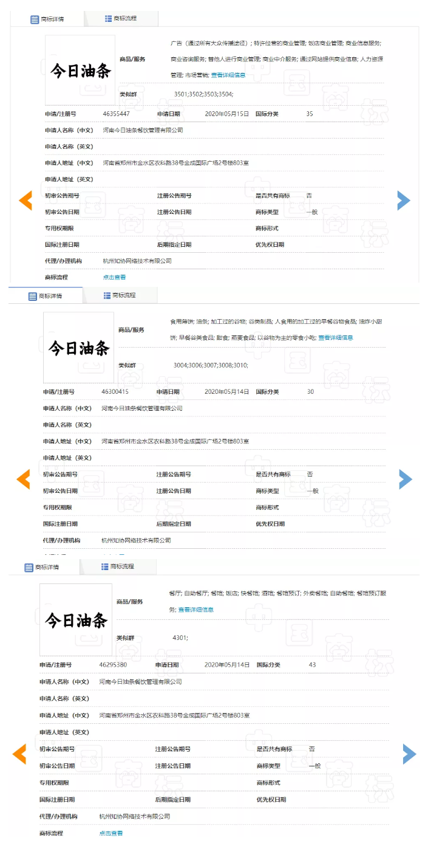Viewport: 428px width, 846px height.
Task: Click the blue next arrow in the class 30 panel
Action: (x=405, y=479)
